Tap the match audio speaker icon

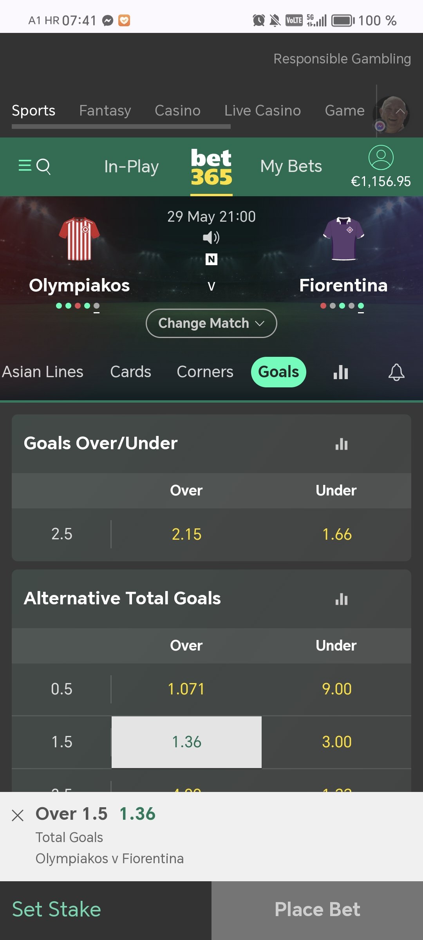coord(211,237)
